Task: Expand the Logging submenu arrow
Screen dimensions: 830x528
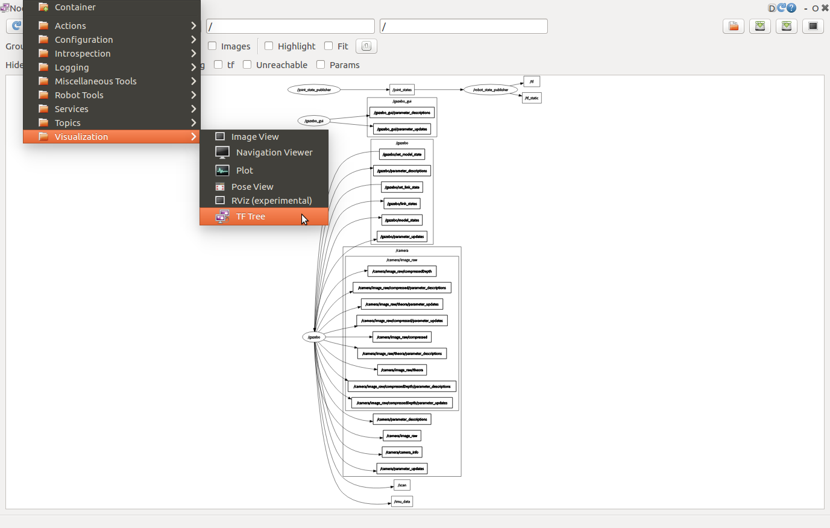Action: pyautogui.click(x=193, y=67)
